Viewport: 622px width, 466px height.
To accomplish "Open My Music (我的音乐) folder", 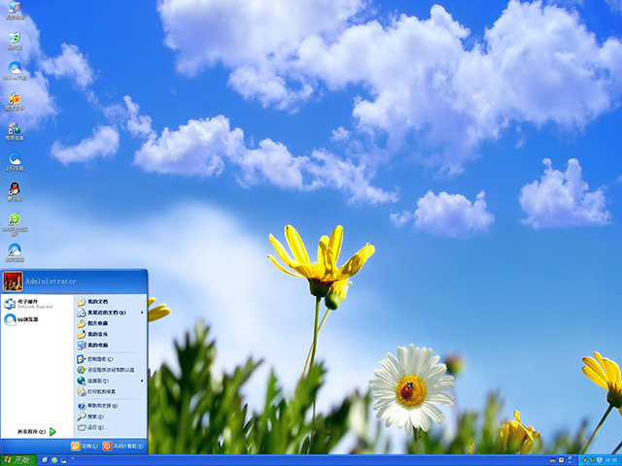I will pyautogui.click(x=97, y=334).
